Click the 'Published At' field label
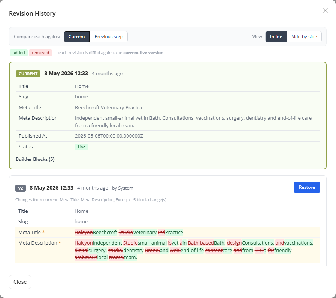This screenshot has height=298, width=336. [x=33, y=136]
